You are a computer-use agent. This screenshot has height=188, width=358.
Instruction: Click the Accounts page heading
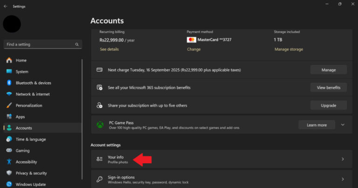point(107,21)
